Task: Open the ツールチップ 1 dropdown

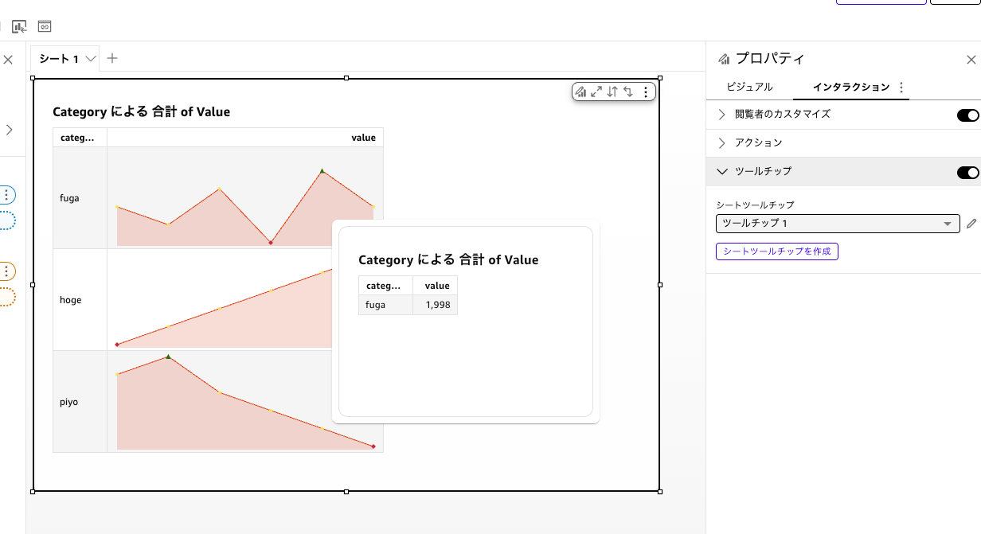Action: tap(837, 224)
